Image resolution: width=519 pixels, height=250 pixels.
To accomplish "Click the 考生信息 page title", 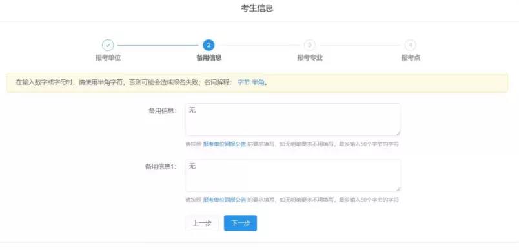I will click(x=257, y=8).
